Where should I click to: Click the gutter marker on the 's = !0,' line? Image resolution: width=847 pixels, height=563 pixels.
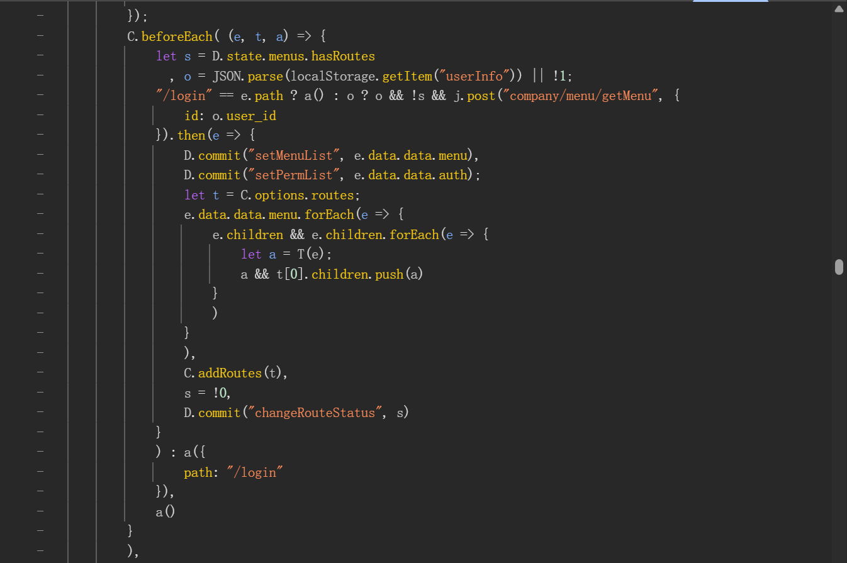pos(40,393)
